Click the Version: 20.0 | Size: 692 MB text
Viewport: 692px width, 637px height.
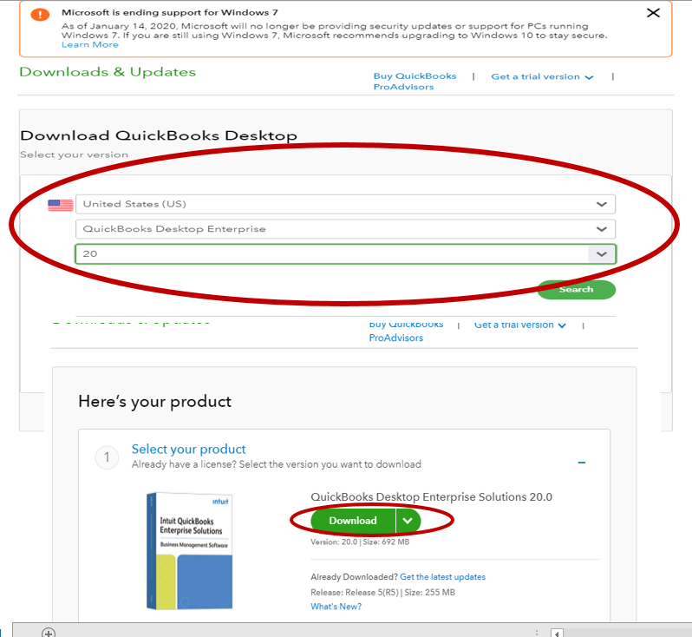360,542
